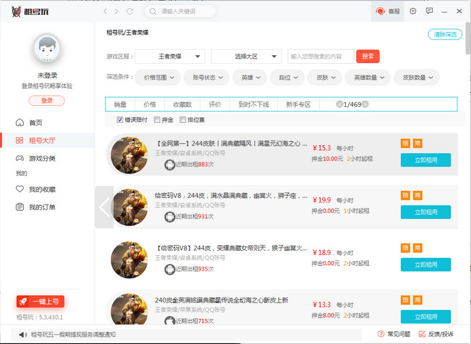Sort by 评价 tab
This screenshot has width=471, height=344.
coord(215,105)
